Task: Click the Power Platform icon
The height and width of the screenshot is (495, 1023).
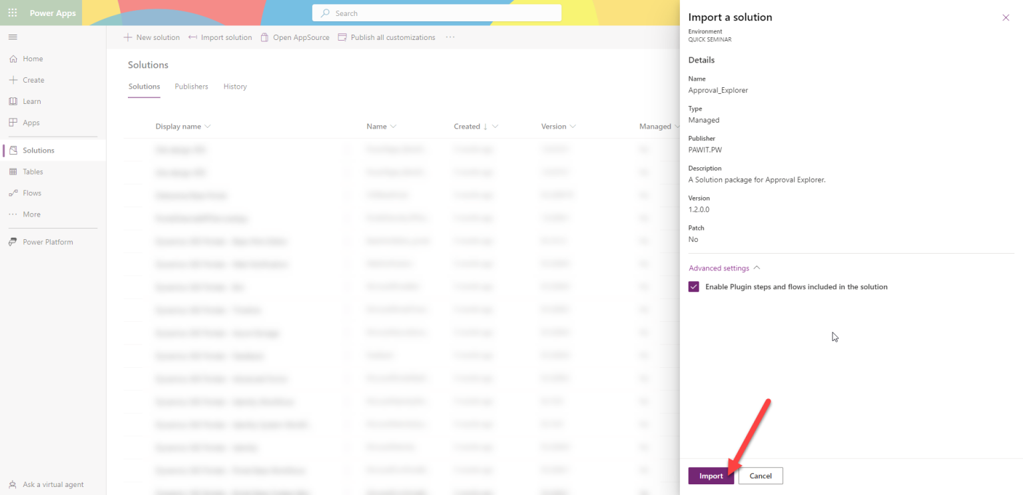Action: click(x=13, y=242)
